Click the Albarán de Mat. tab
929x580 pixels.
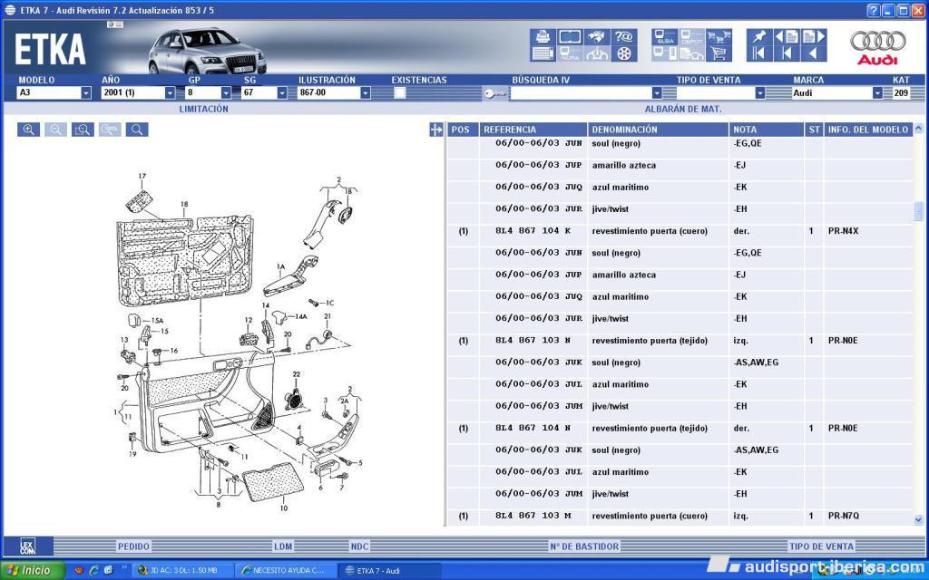click(x=683, y=109)
